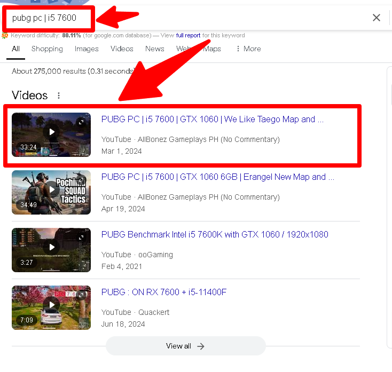Click the expand preview icon on benchmark thumbnail
Image resolution: width=392 pixels, height=372 pixels.
coord(81,238)
